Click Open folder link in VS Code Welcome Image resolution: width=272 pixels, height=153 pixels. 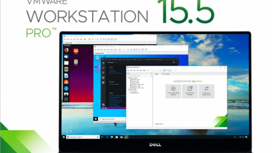point(113,71)
